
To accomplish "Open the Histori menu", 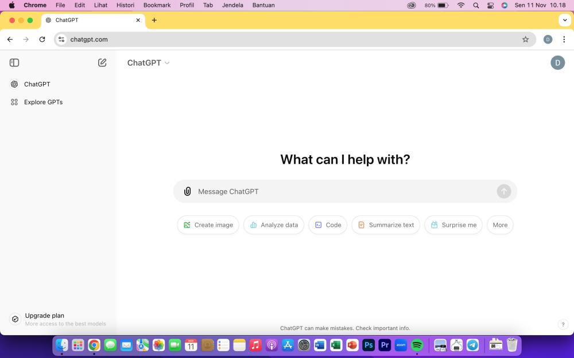I will [125, 5].
